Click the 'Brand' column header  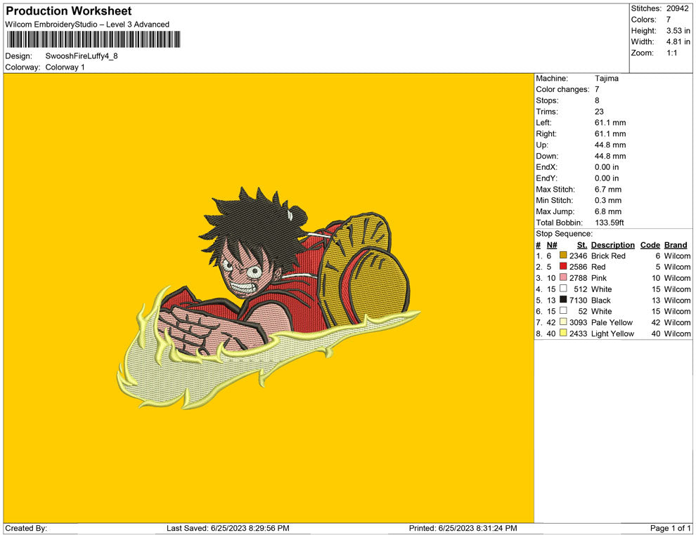(676, 245)
